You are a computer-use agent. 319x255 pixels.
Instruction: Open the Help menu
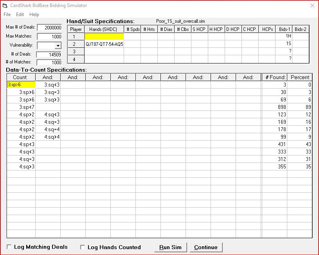coord(34,14)
